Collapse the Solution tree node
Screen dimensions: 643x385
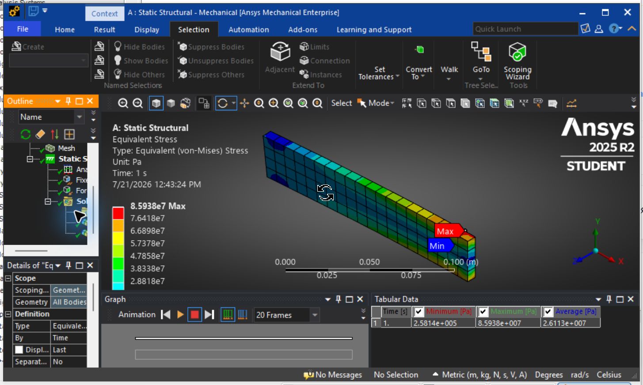coord(48,202)
